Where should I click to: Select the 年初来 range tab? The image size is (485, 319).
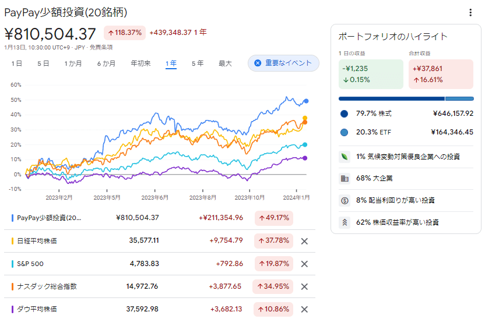pyautogui.click(x=140, y=63)
